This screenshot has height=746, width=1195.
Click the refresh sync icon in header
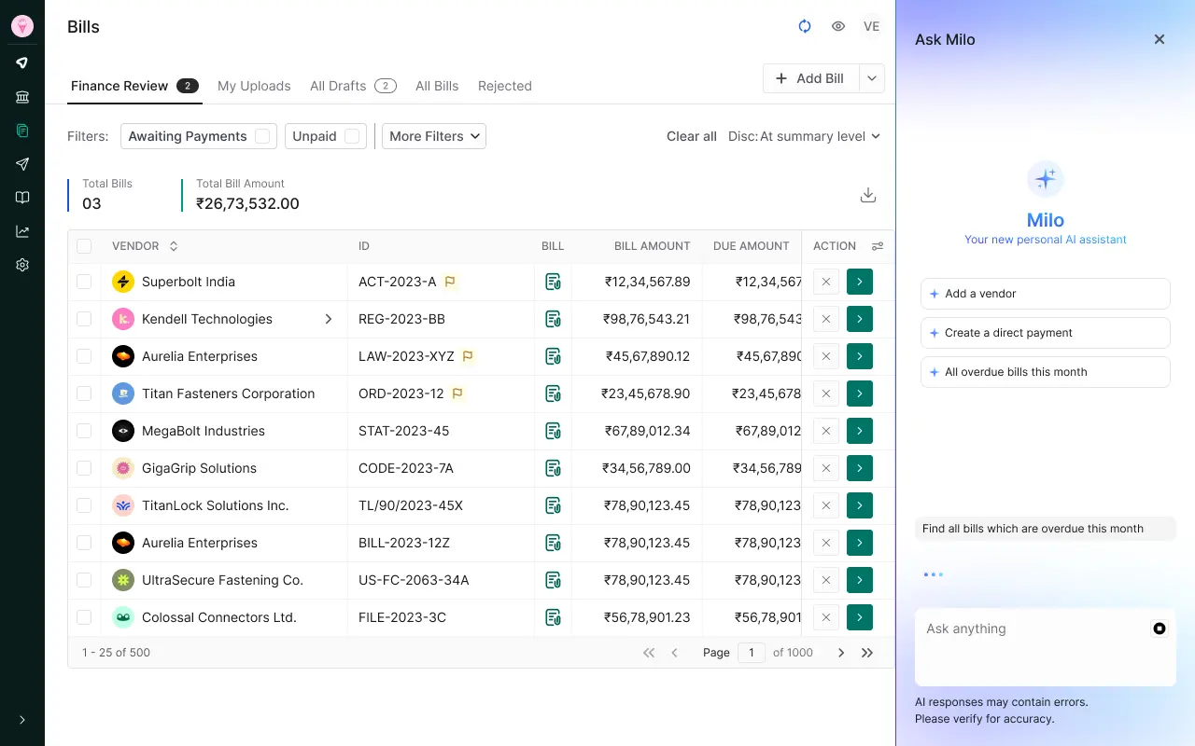(805, 26)
